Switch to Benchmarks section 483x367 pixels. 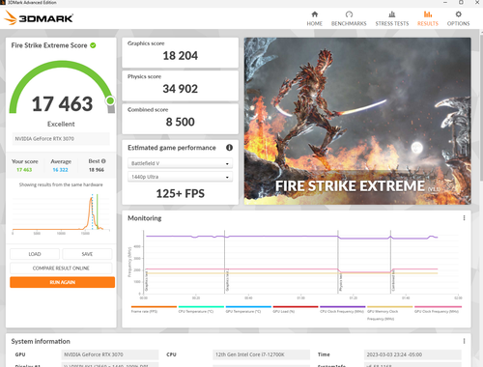[x=349, y=18]
